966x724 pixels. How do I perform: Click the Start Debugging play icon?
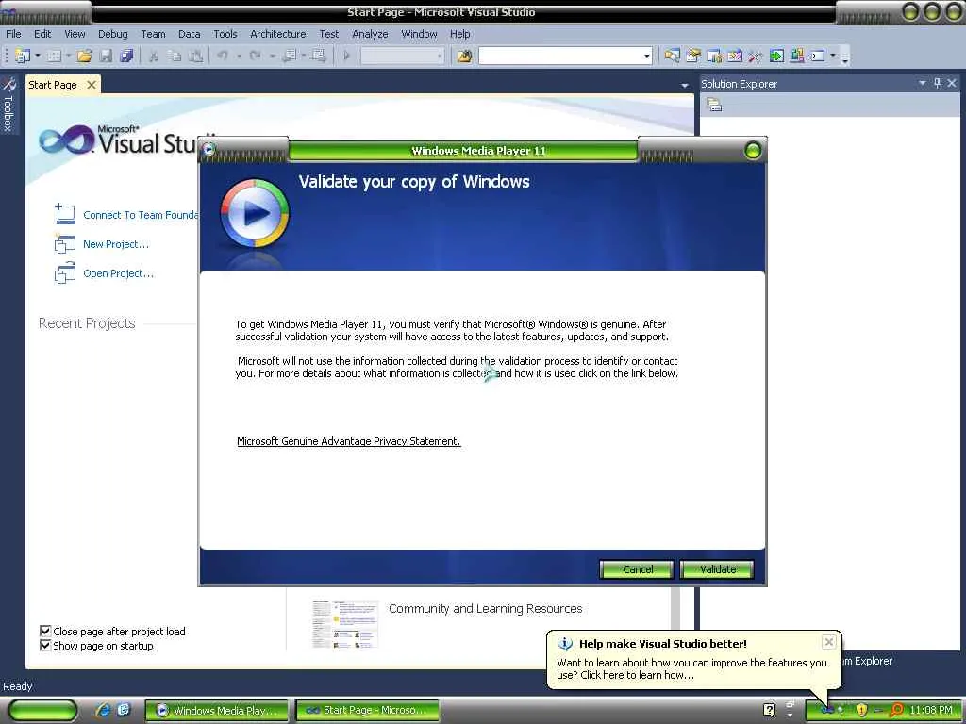[346, 56]
